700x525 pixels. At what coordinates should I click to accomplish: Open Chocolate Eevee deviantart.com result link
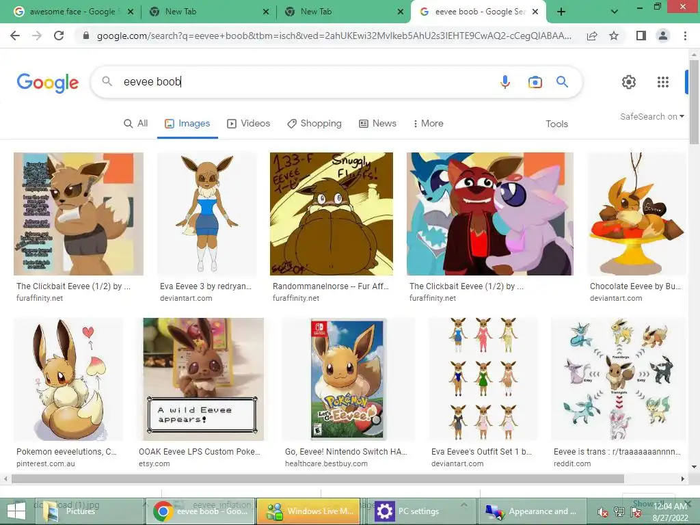[636, 292]
